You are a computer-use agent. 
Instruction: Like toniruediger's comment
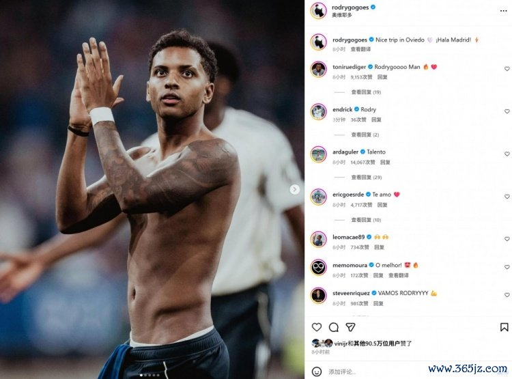click(x=507, y=68)
